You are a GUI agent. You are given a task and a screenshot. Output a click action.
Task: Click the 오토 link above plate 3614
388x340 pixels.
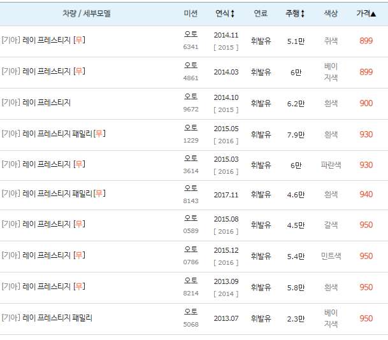[x=190, y=159]
